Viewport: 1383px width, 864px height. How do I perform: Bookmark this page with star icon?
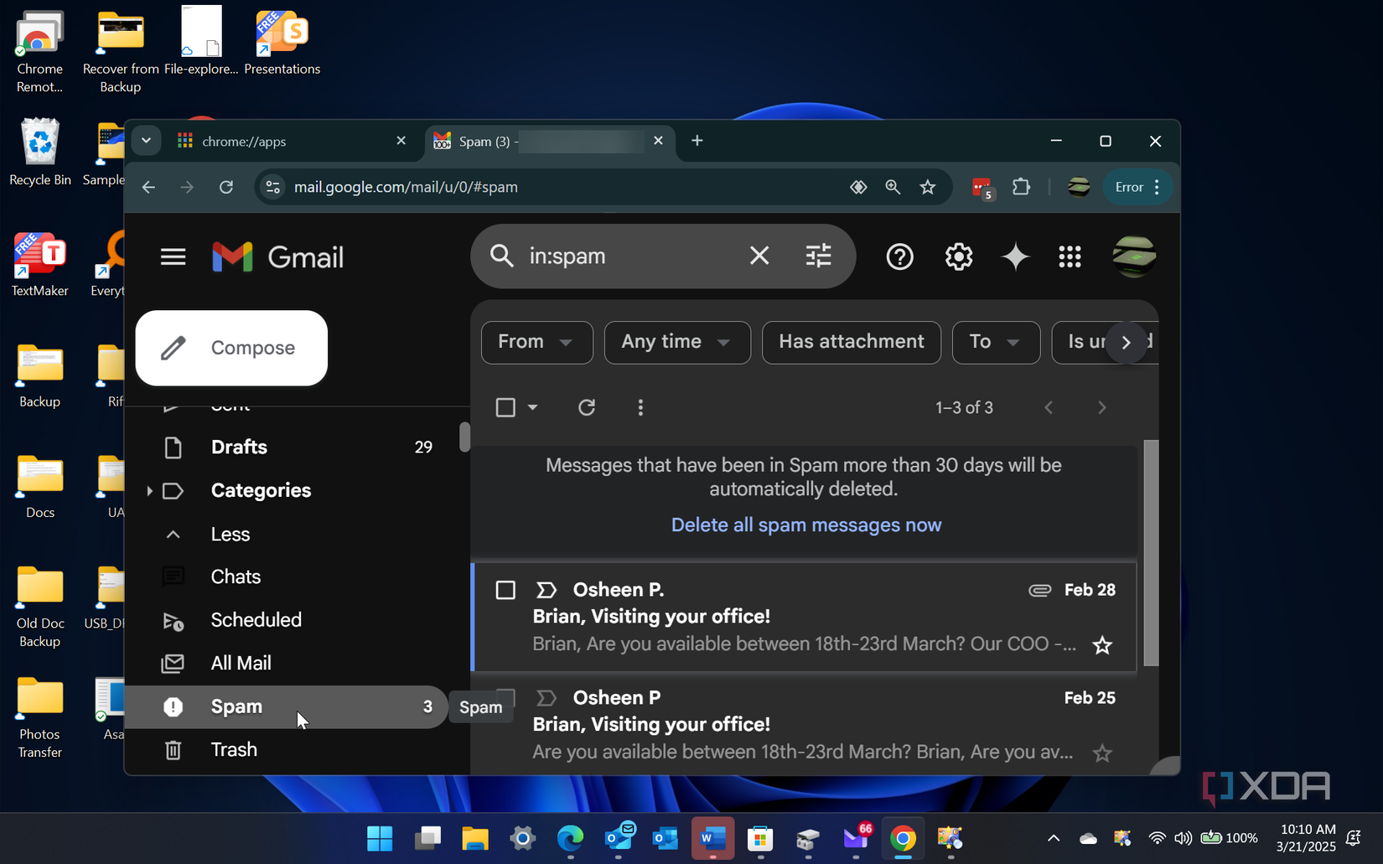pyautogui.click(x=927, y=187)
